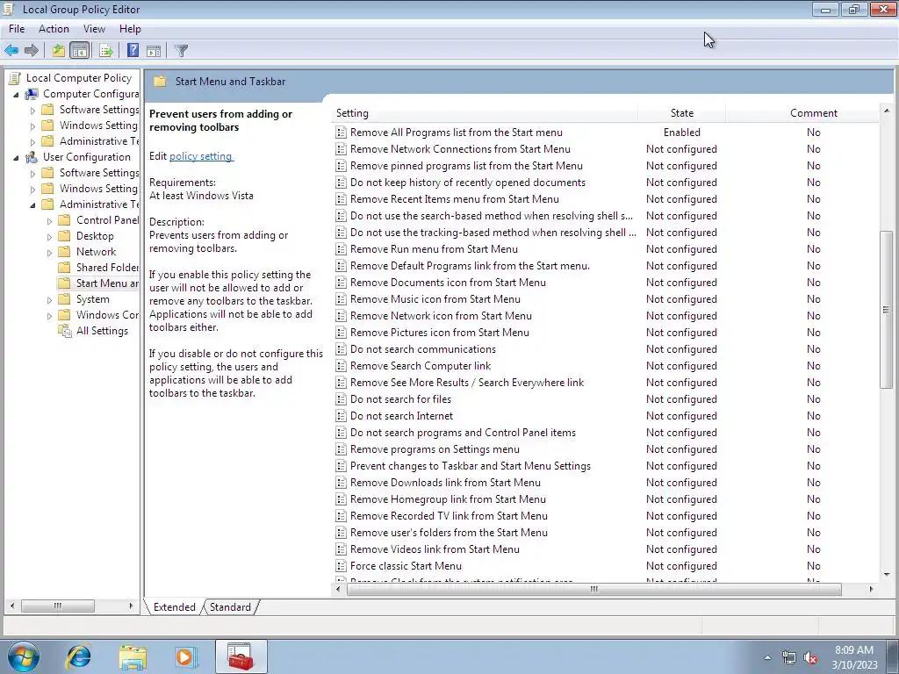899x674 pixels.
Task: Click the Enabled state cell
Action: [x=681, y=133]
